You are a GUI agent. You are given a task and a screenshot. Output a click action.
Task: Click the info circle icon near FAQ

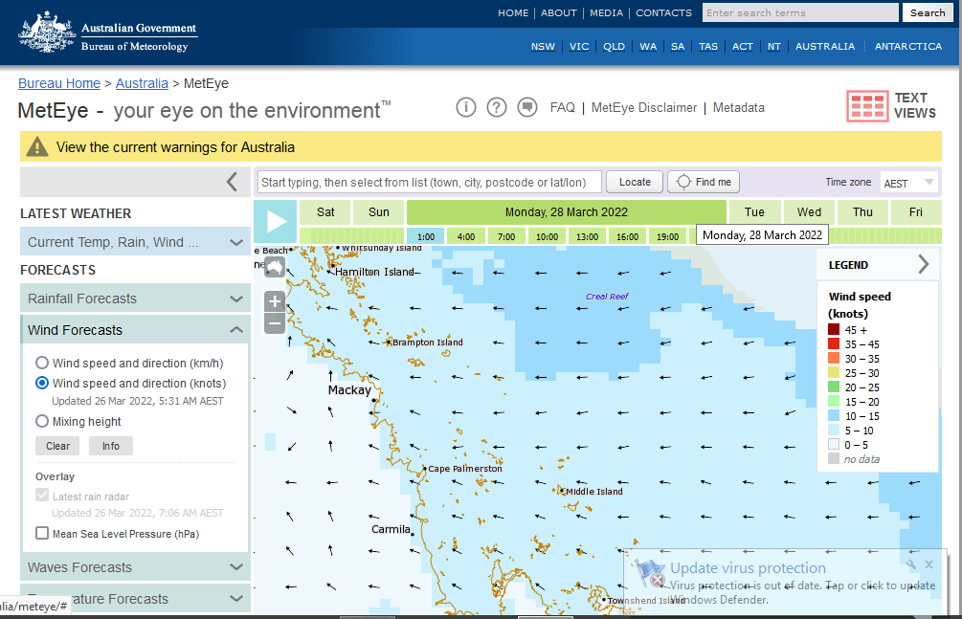pos(466,107)
